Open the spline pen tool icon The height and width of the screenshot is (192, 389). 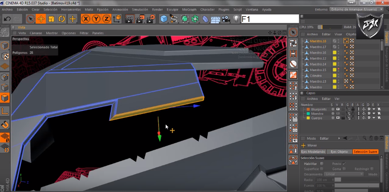pyautogui.click(x=174, y=19)
